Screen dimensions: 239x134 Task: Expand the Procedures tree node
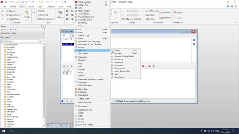point(2,52)
